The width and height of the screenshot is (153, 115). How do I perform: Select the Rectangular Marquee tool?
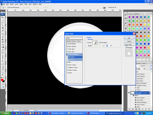(3, 20)
